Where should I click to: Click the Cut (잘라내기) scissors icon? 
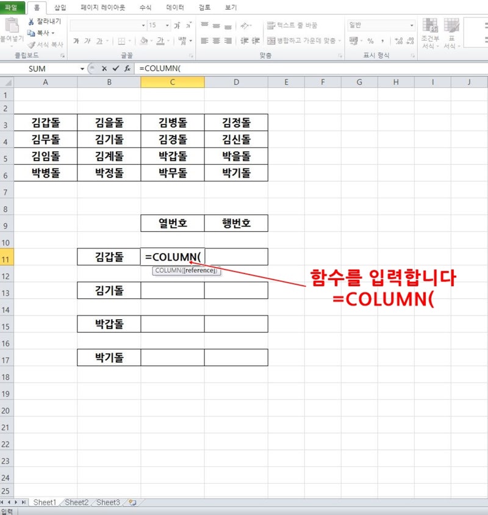31,22
